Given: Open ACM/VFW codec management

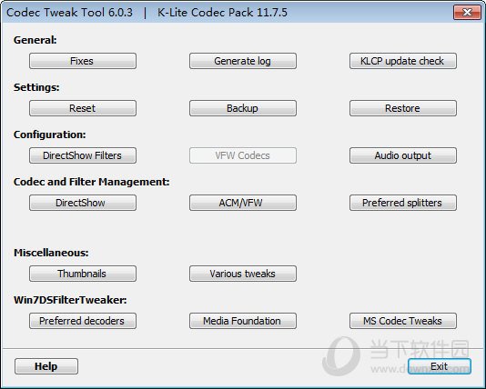Looking at the screenshot, I should pos(243,203).
